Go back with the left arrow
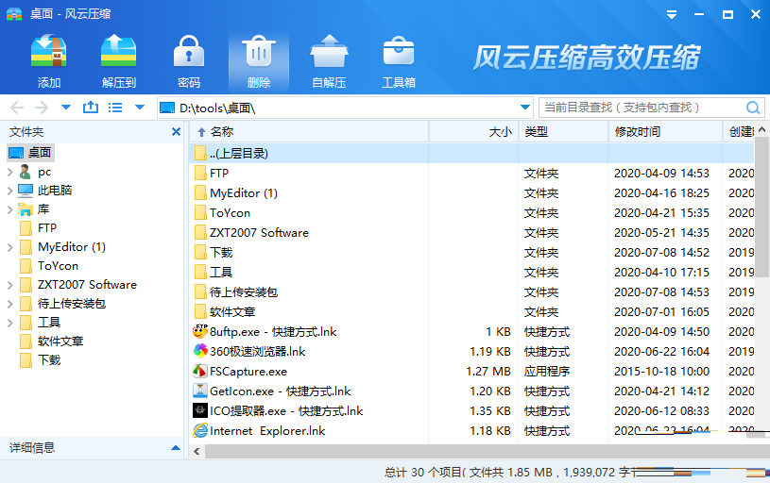Screen dimensions: 770x483 [17, 108]
